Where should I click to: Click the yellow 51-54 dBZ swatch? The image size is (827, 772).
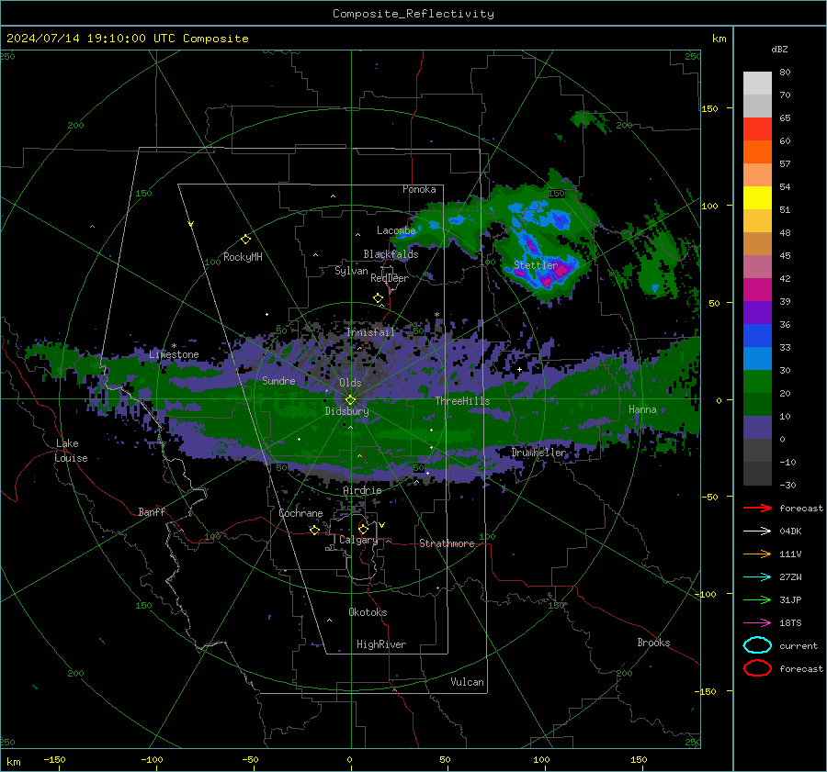point(757,198)
